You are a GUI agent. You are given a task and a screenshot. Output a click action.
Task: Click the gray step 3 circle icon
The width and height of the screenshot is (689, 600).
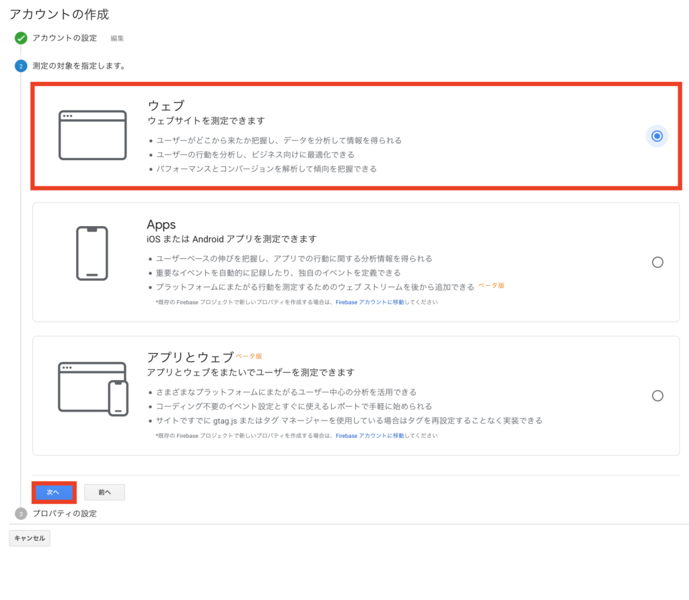[21, 513]
